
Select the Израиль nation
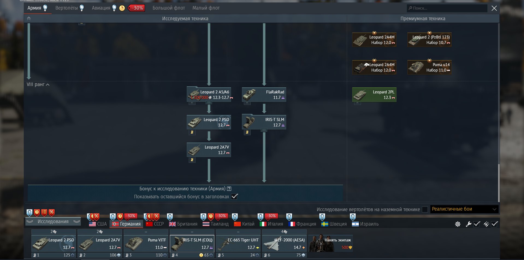click(365, 224)
